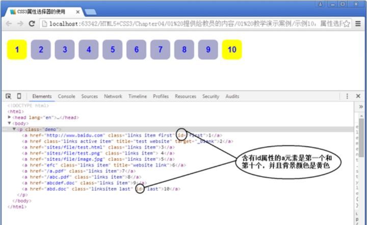Open the Network tab
Viewport: 367px width, 225px height.
tap(113, 97)
